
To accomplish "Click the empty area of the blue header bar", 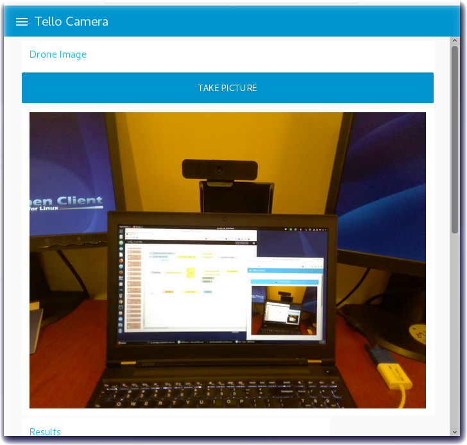I will tap(289, 22).
